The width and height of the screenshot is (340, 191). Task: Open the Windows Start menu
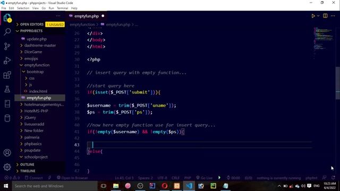point(6,186)
